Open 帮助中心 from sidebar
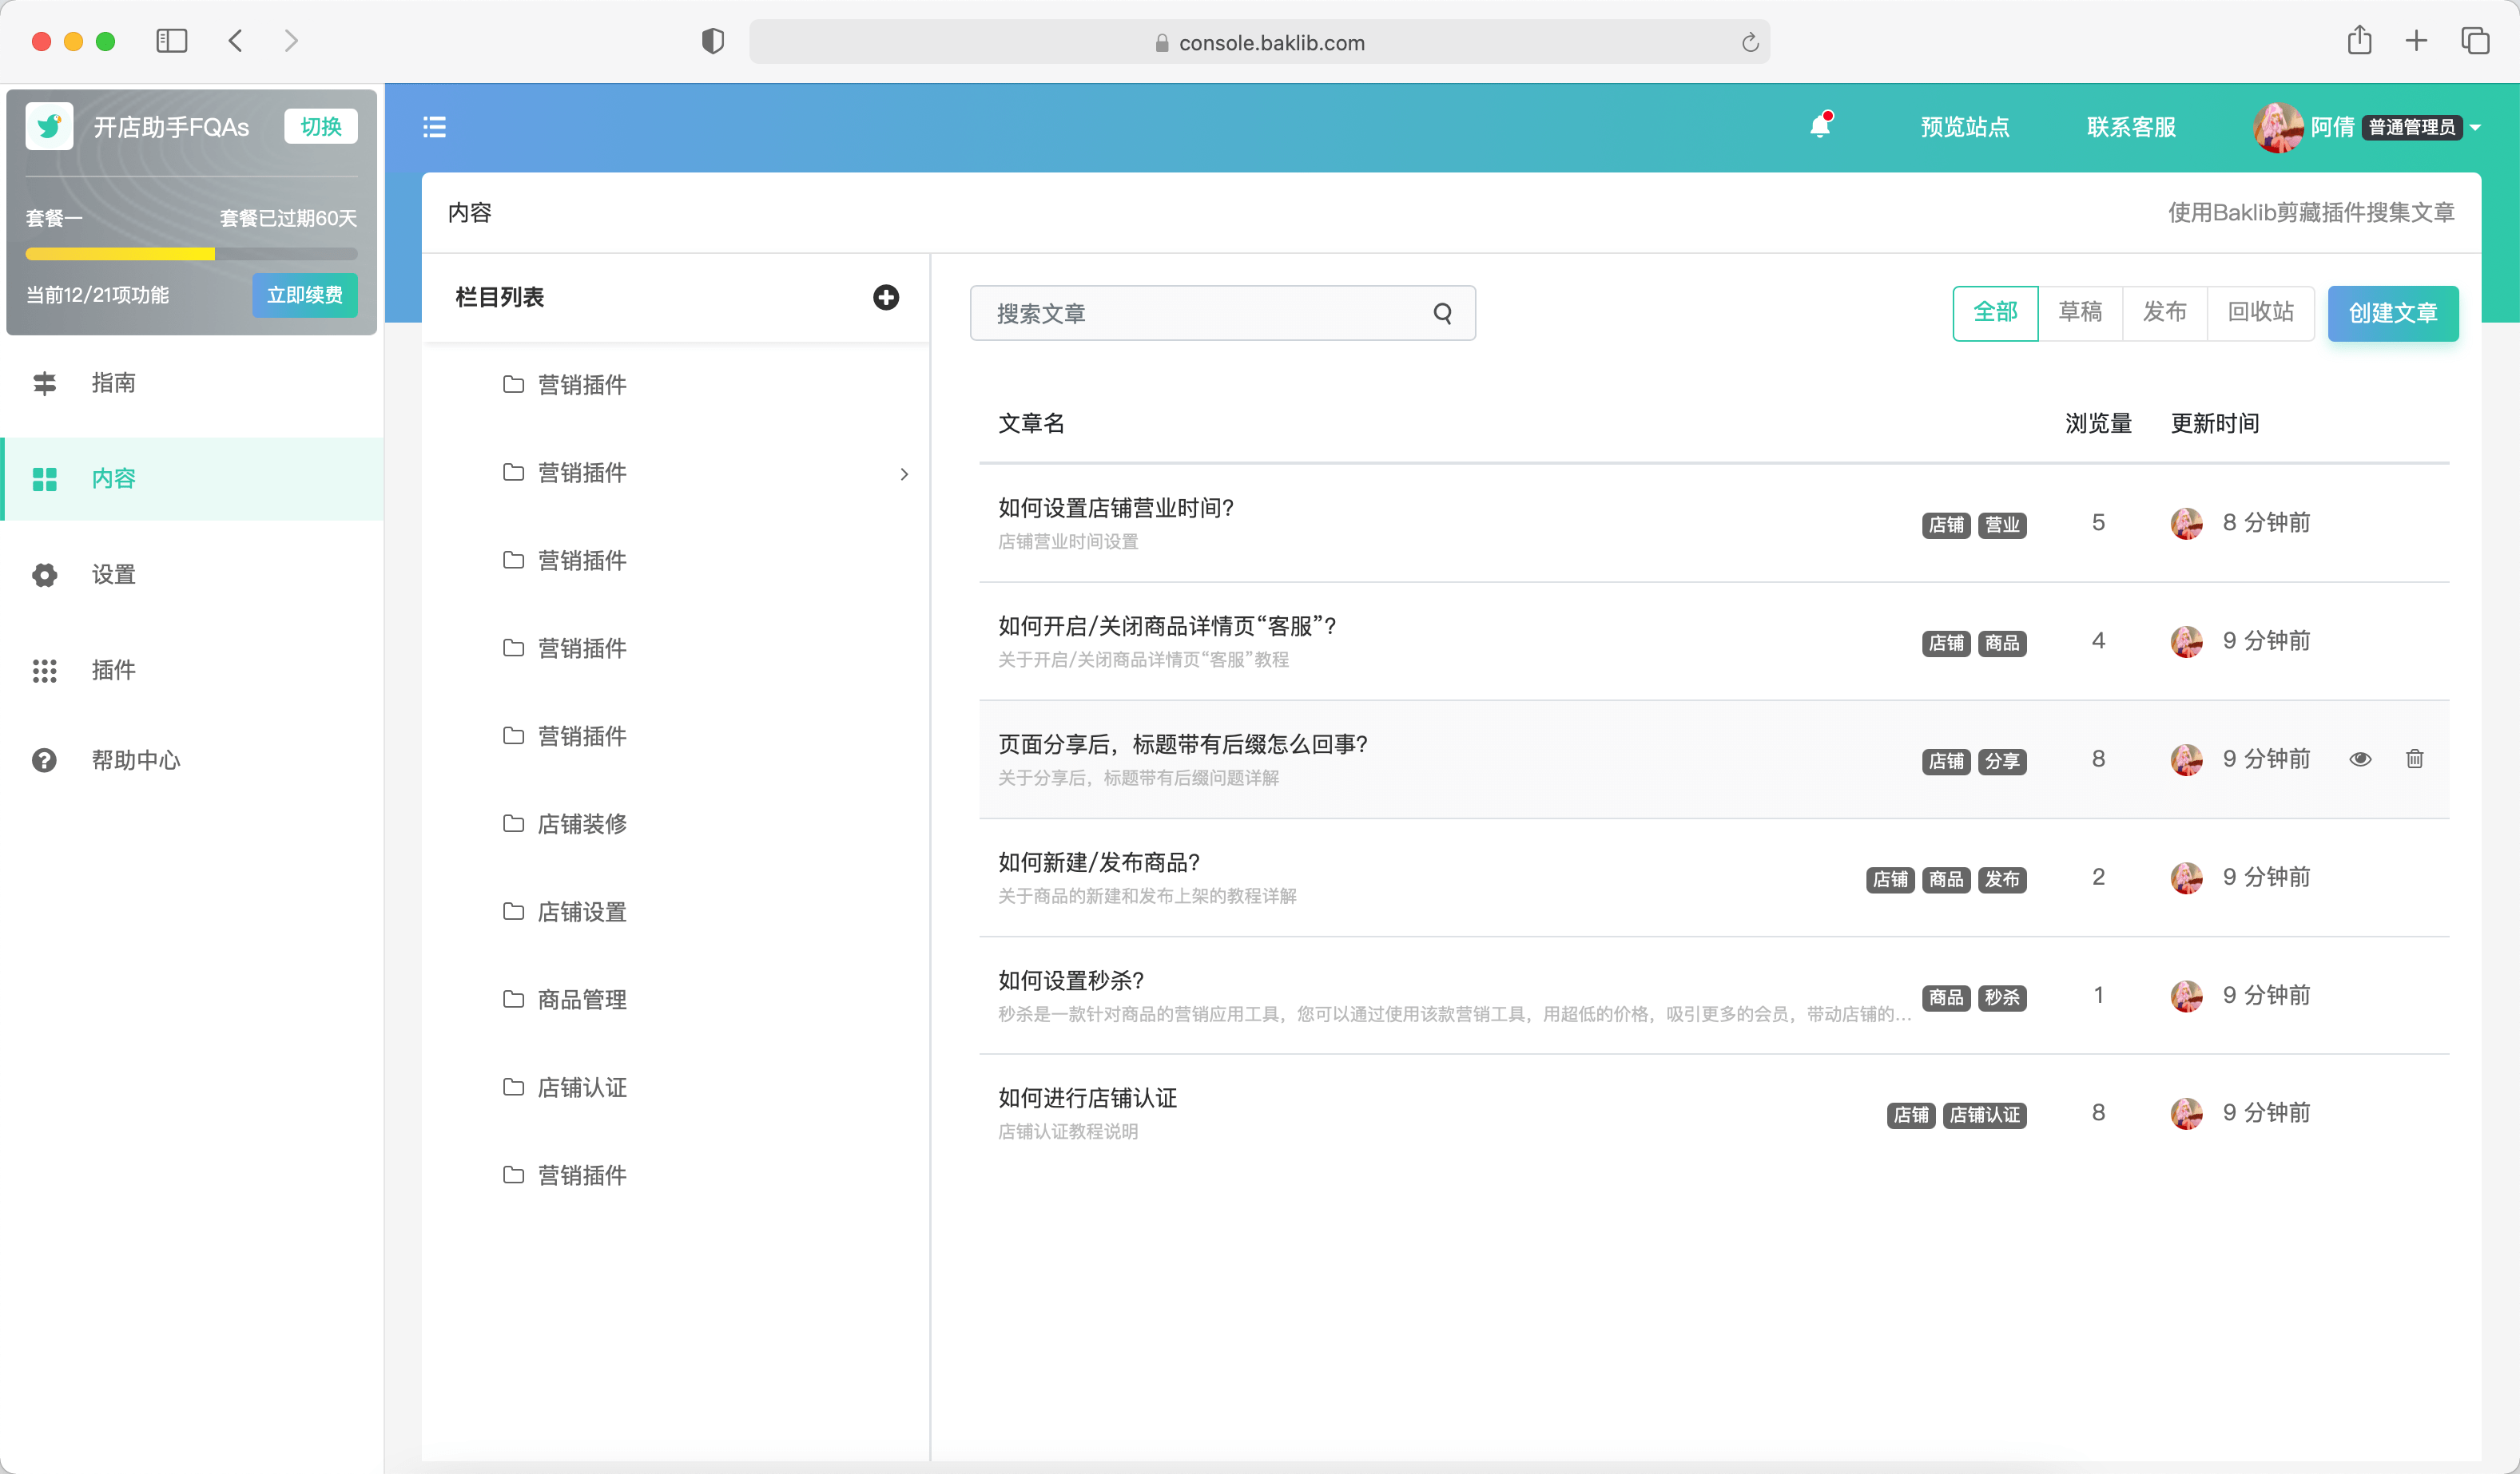This screenshot has width=2520, height=1474. (135, 760)
